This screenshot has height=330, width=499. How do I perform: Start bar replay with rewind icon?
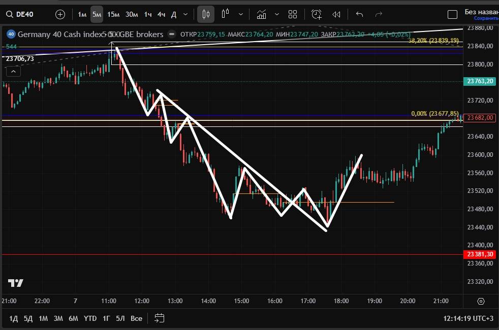tap(336, 14)
